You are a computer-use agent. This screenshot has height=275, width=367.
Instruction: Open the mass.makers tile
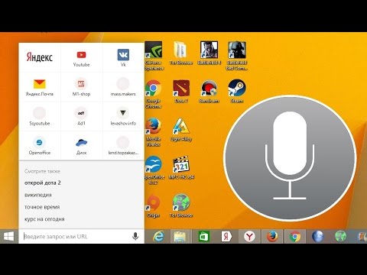[123, 87]
